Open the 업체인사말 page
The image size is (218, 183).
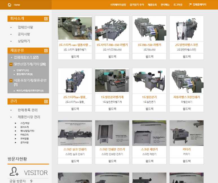coord(25,27)
